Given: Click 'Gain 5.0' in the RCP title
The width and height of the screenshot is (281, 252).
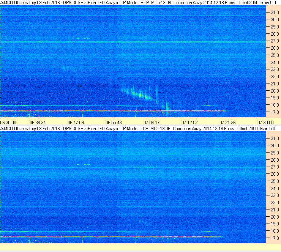Looking at the screenshot, I should 268,3.
